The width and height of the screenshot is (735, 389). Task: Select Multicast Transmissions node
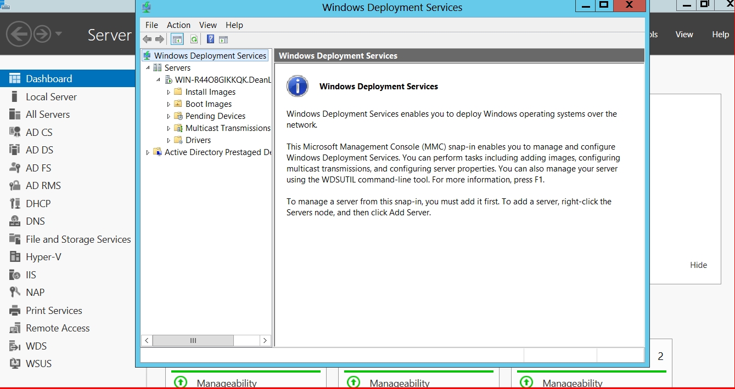pos(228,128)
